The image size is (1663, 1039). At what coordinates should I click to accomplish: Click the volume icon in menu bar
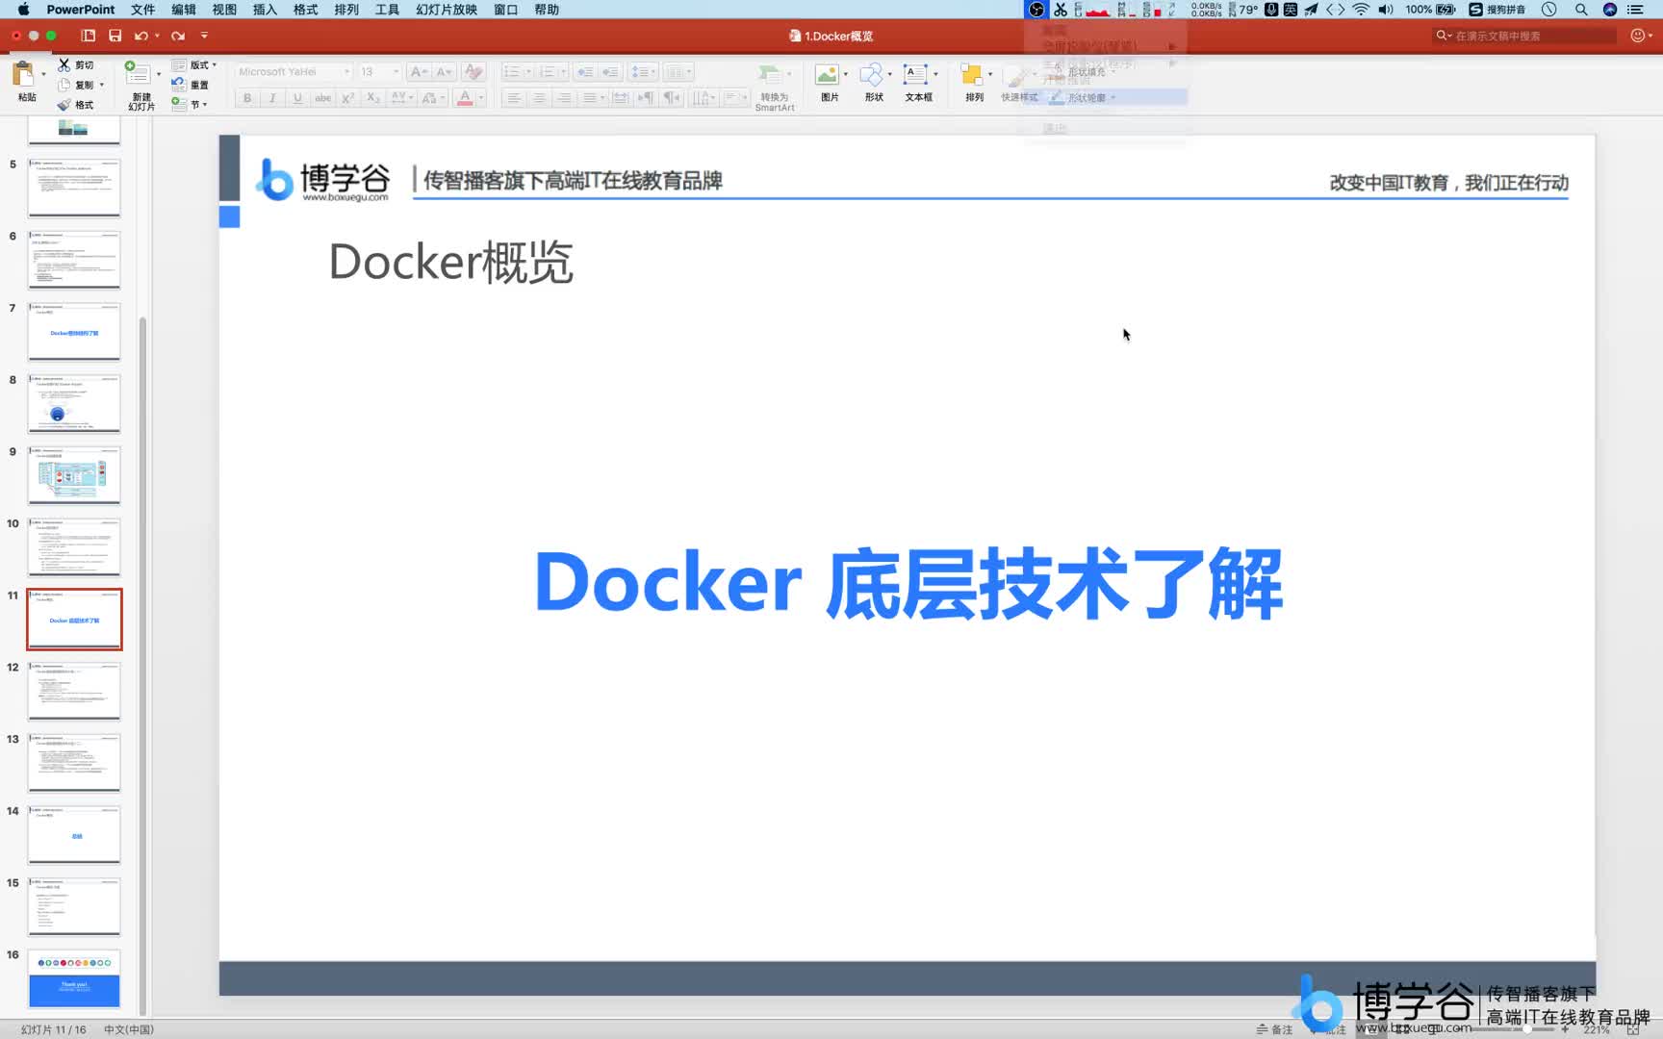1386,10
